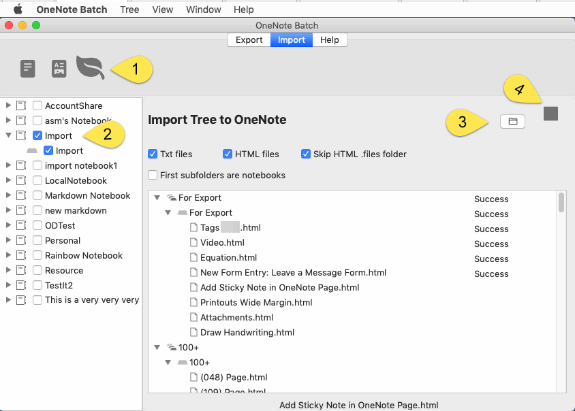Open the Apple menu

18,10
